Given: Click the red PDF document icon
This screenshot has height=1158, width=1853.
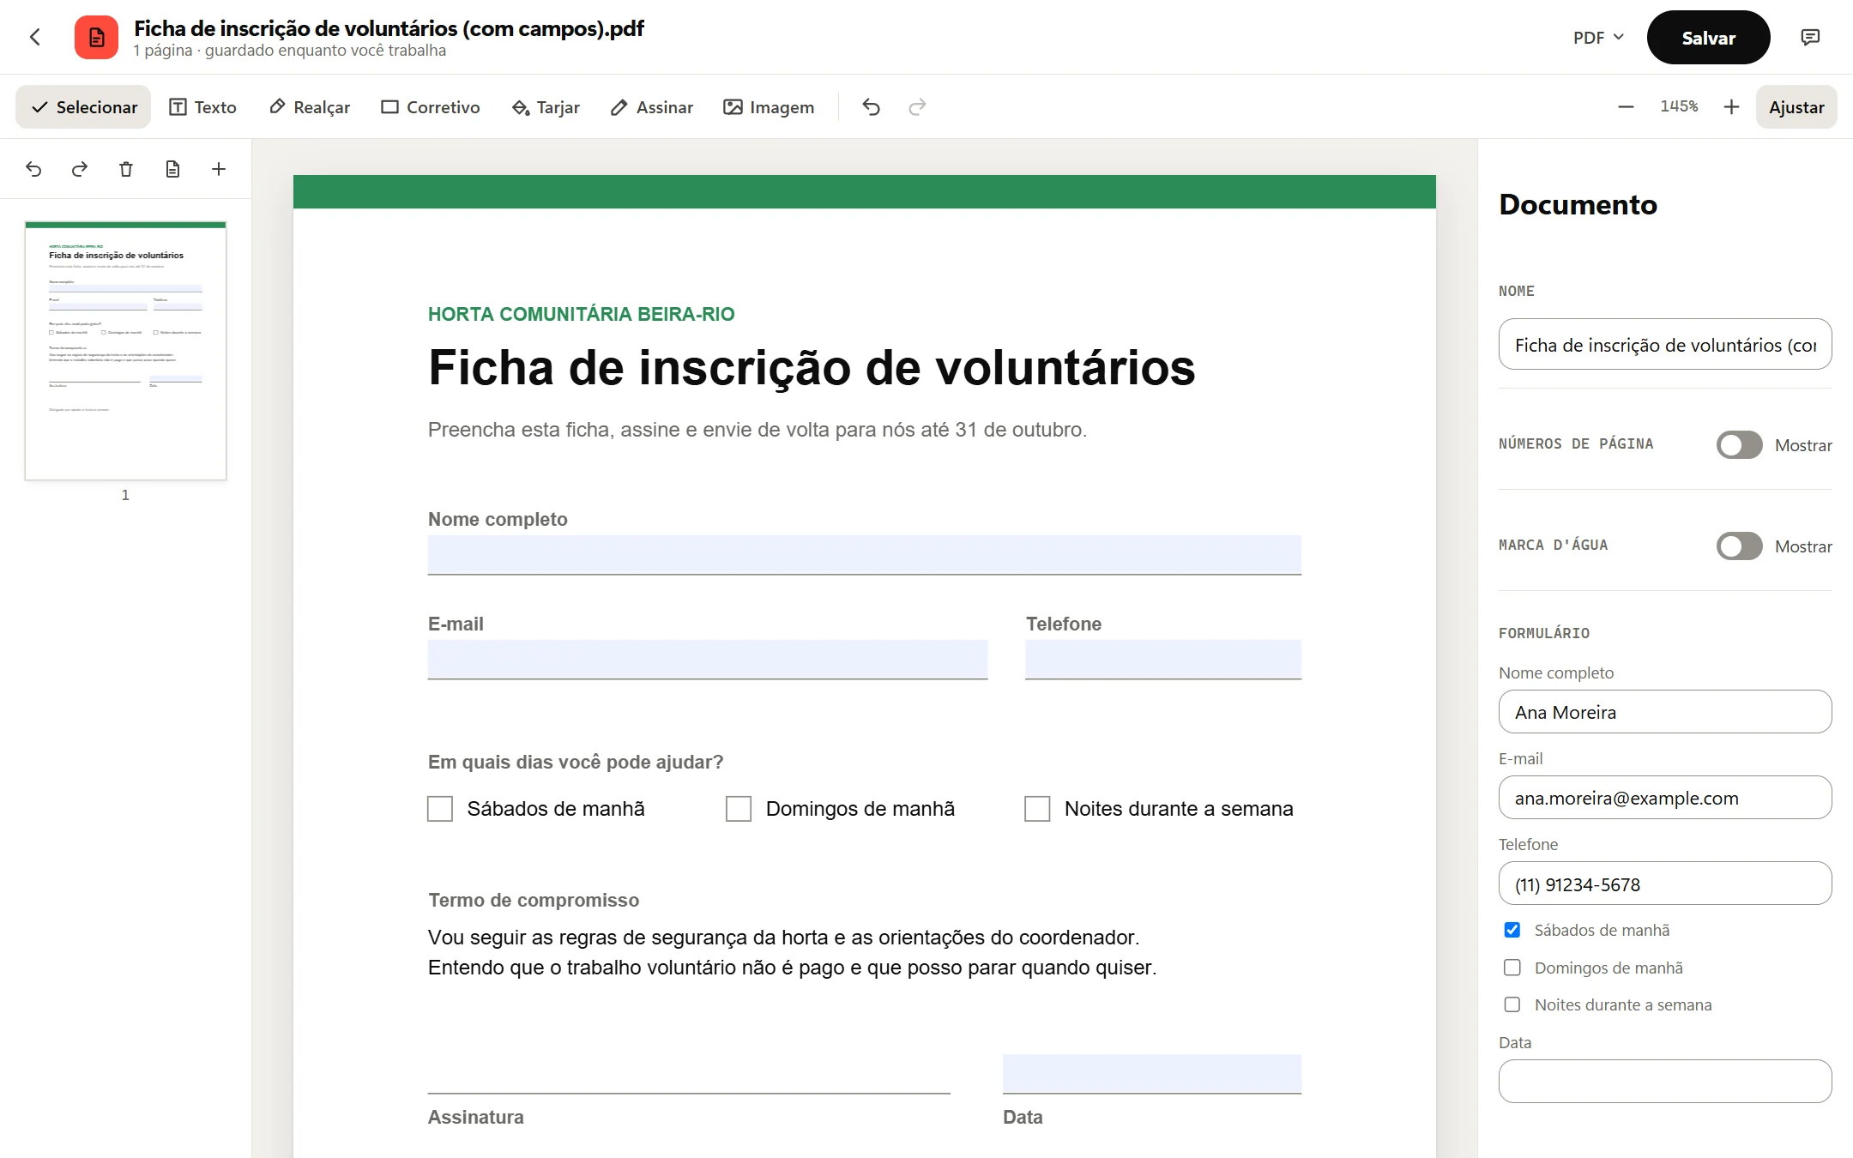Looking at the screenshot, I should click(96, 37).
